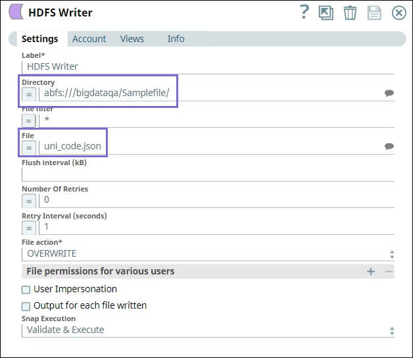The height and width of the screenshot is (358, 413).
Task: Delete the snap using trash icon
Action: click(351, 13)
